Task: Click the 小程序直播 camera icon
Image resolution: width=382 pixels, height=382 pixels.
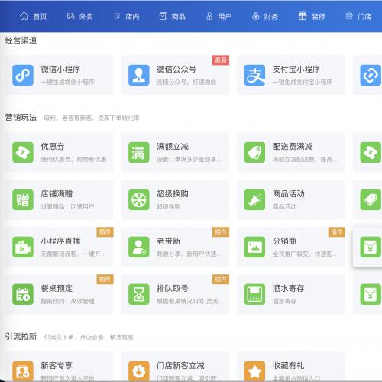Action: pyautogui.click(x=23, y=247)
